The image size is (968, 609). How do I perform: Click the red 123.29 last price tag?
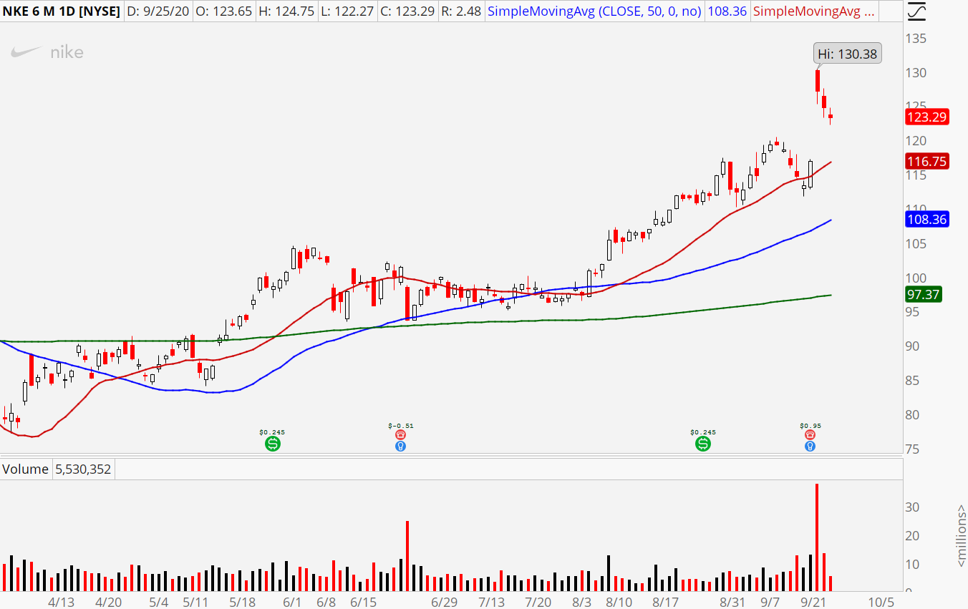pos(927,117)
